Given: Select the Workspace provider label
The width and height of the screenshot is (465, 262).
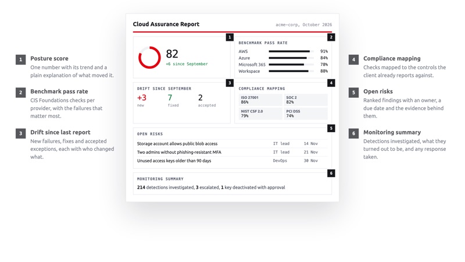Looking at the screenshot, I should point(249,71).
